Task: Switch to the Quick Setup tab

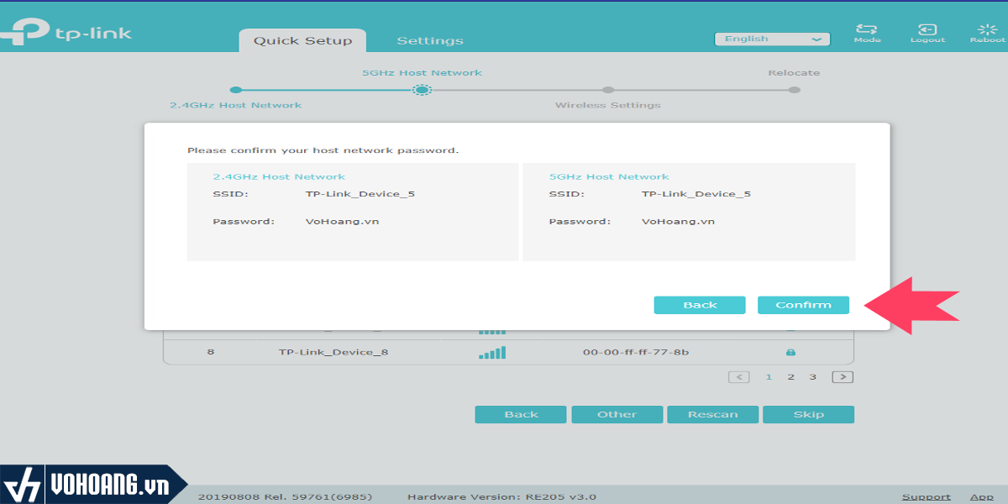Action: pos(302,40)
